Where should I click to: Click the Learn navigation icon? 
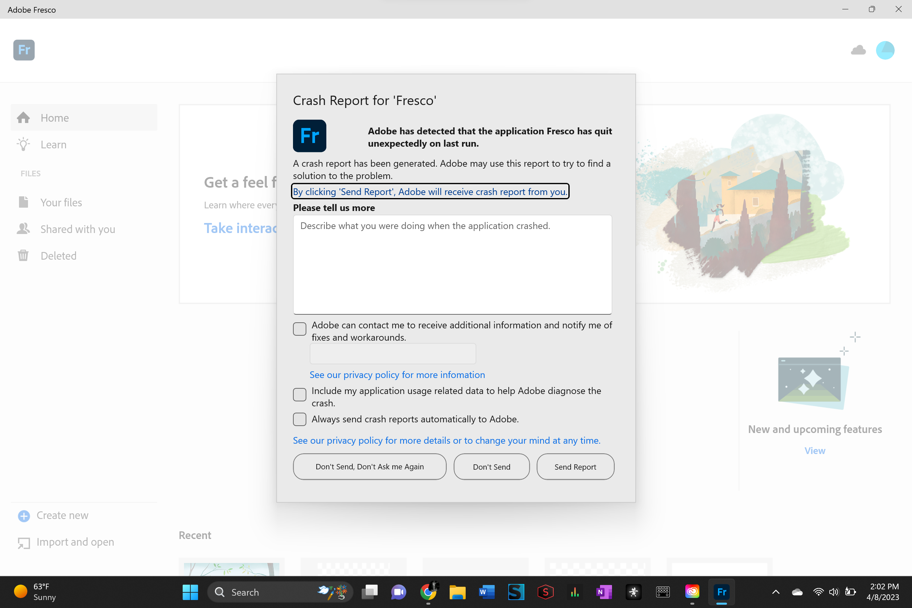(23, 144)
